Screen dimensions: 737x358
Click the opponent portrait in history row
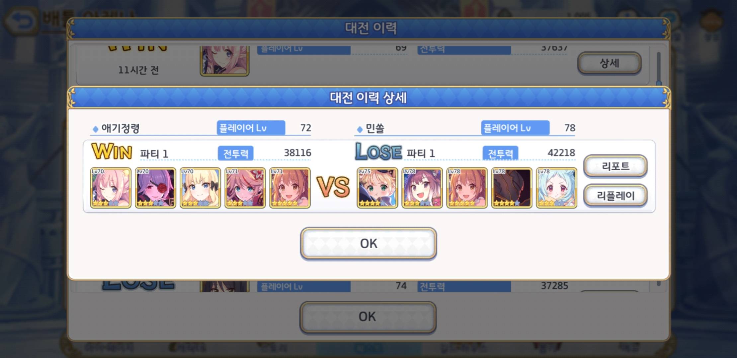(x=224, y=60)
